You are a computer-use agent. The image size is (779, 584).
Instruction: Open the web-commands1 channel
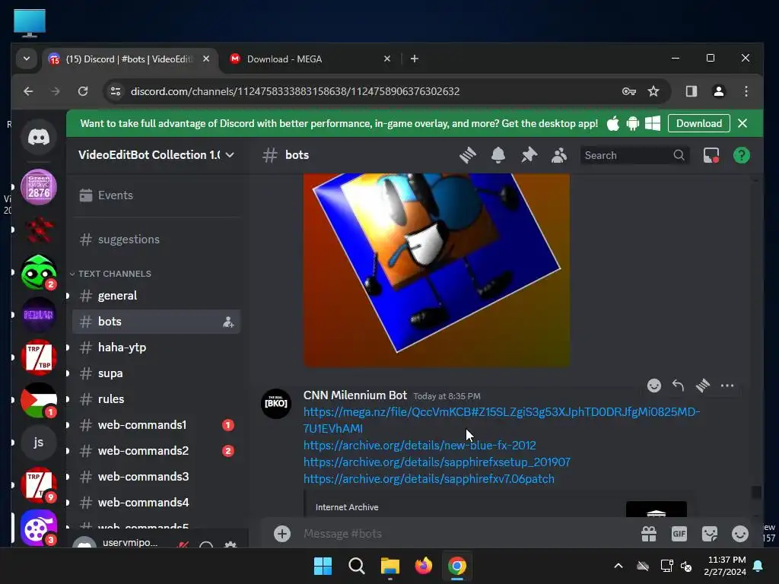tap(156, 424)
